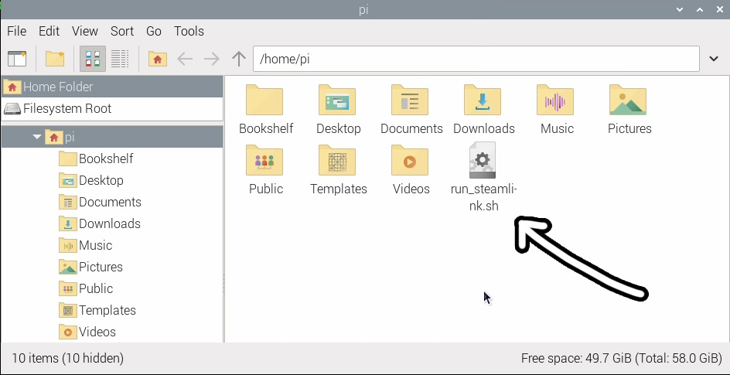Switch to icon view mode

pos(94,59)
